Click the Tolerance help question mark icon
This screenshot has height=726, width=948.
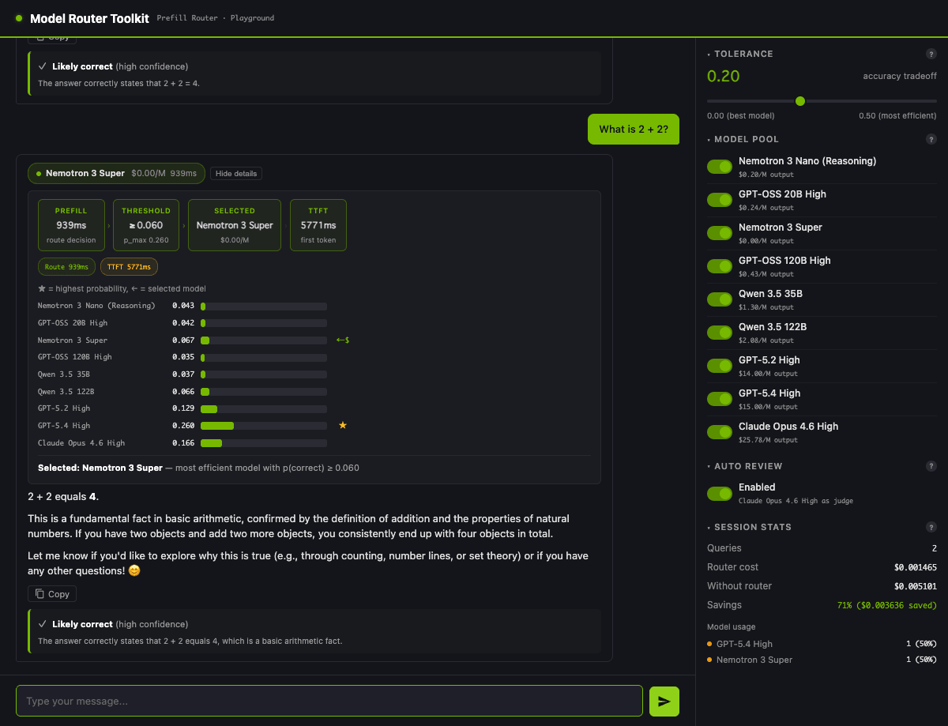point(931,54)
